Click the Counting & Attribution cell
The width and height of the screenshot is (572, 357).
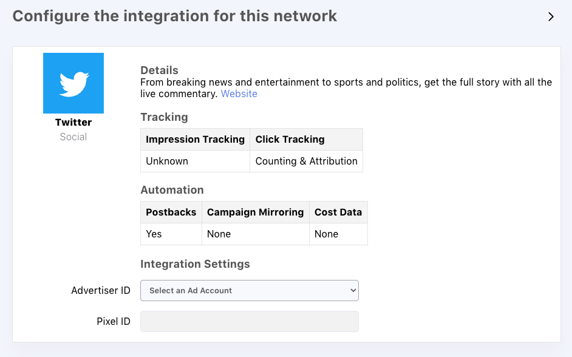[306, 161]
